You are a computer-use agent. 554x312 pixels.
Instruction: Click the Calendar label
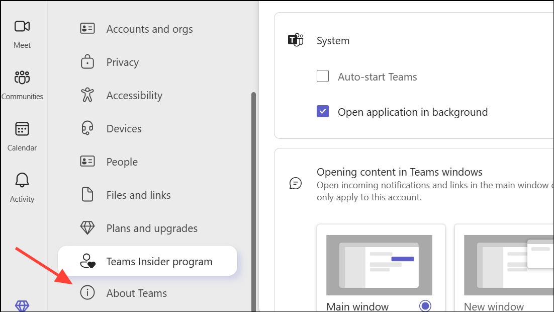pos(22,148)
